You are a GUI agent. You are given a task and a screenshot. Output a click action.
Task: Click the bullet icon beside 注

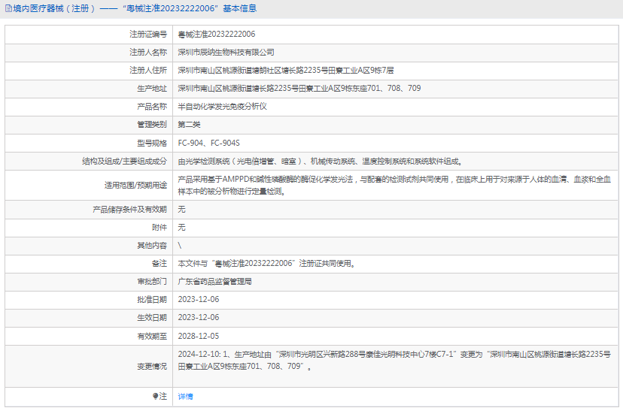click(155, 396)
